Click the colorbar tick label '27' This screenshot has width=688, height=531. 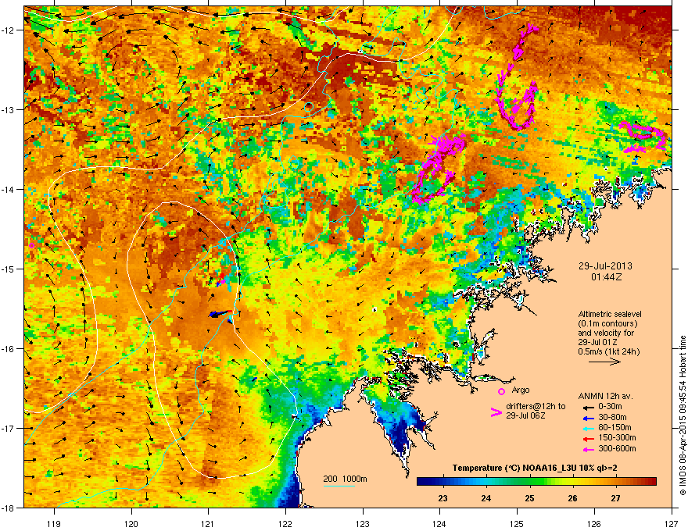615,498
